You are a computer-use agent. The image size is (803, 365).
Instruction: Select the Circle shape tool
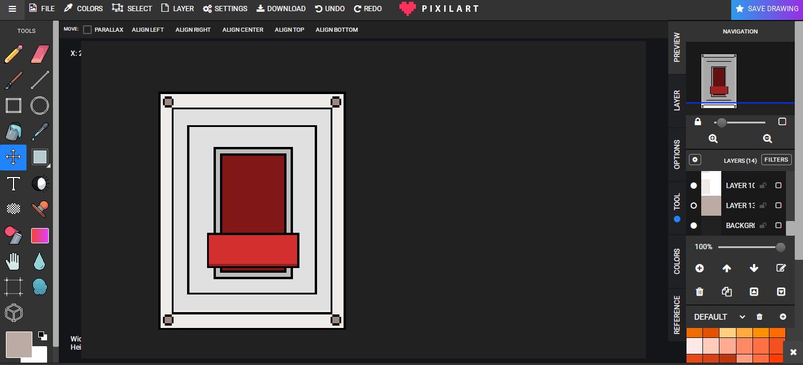point(40,106)
